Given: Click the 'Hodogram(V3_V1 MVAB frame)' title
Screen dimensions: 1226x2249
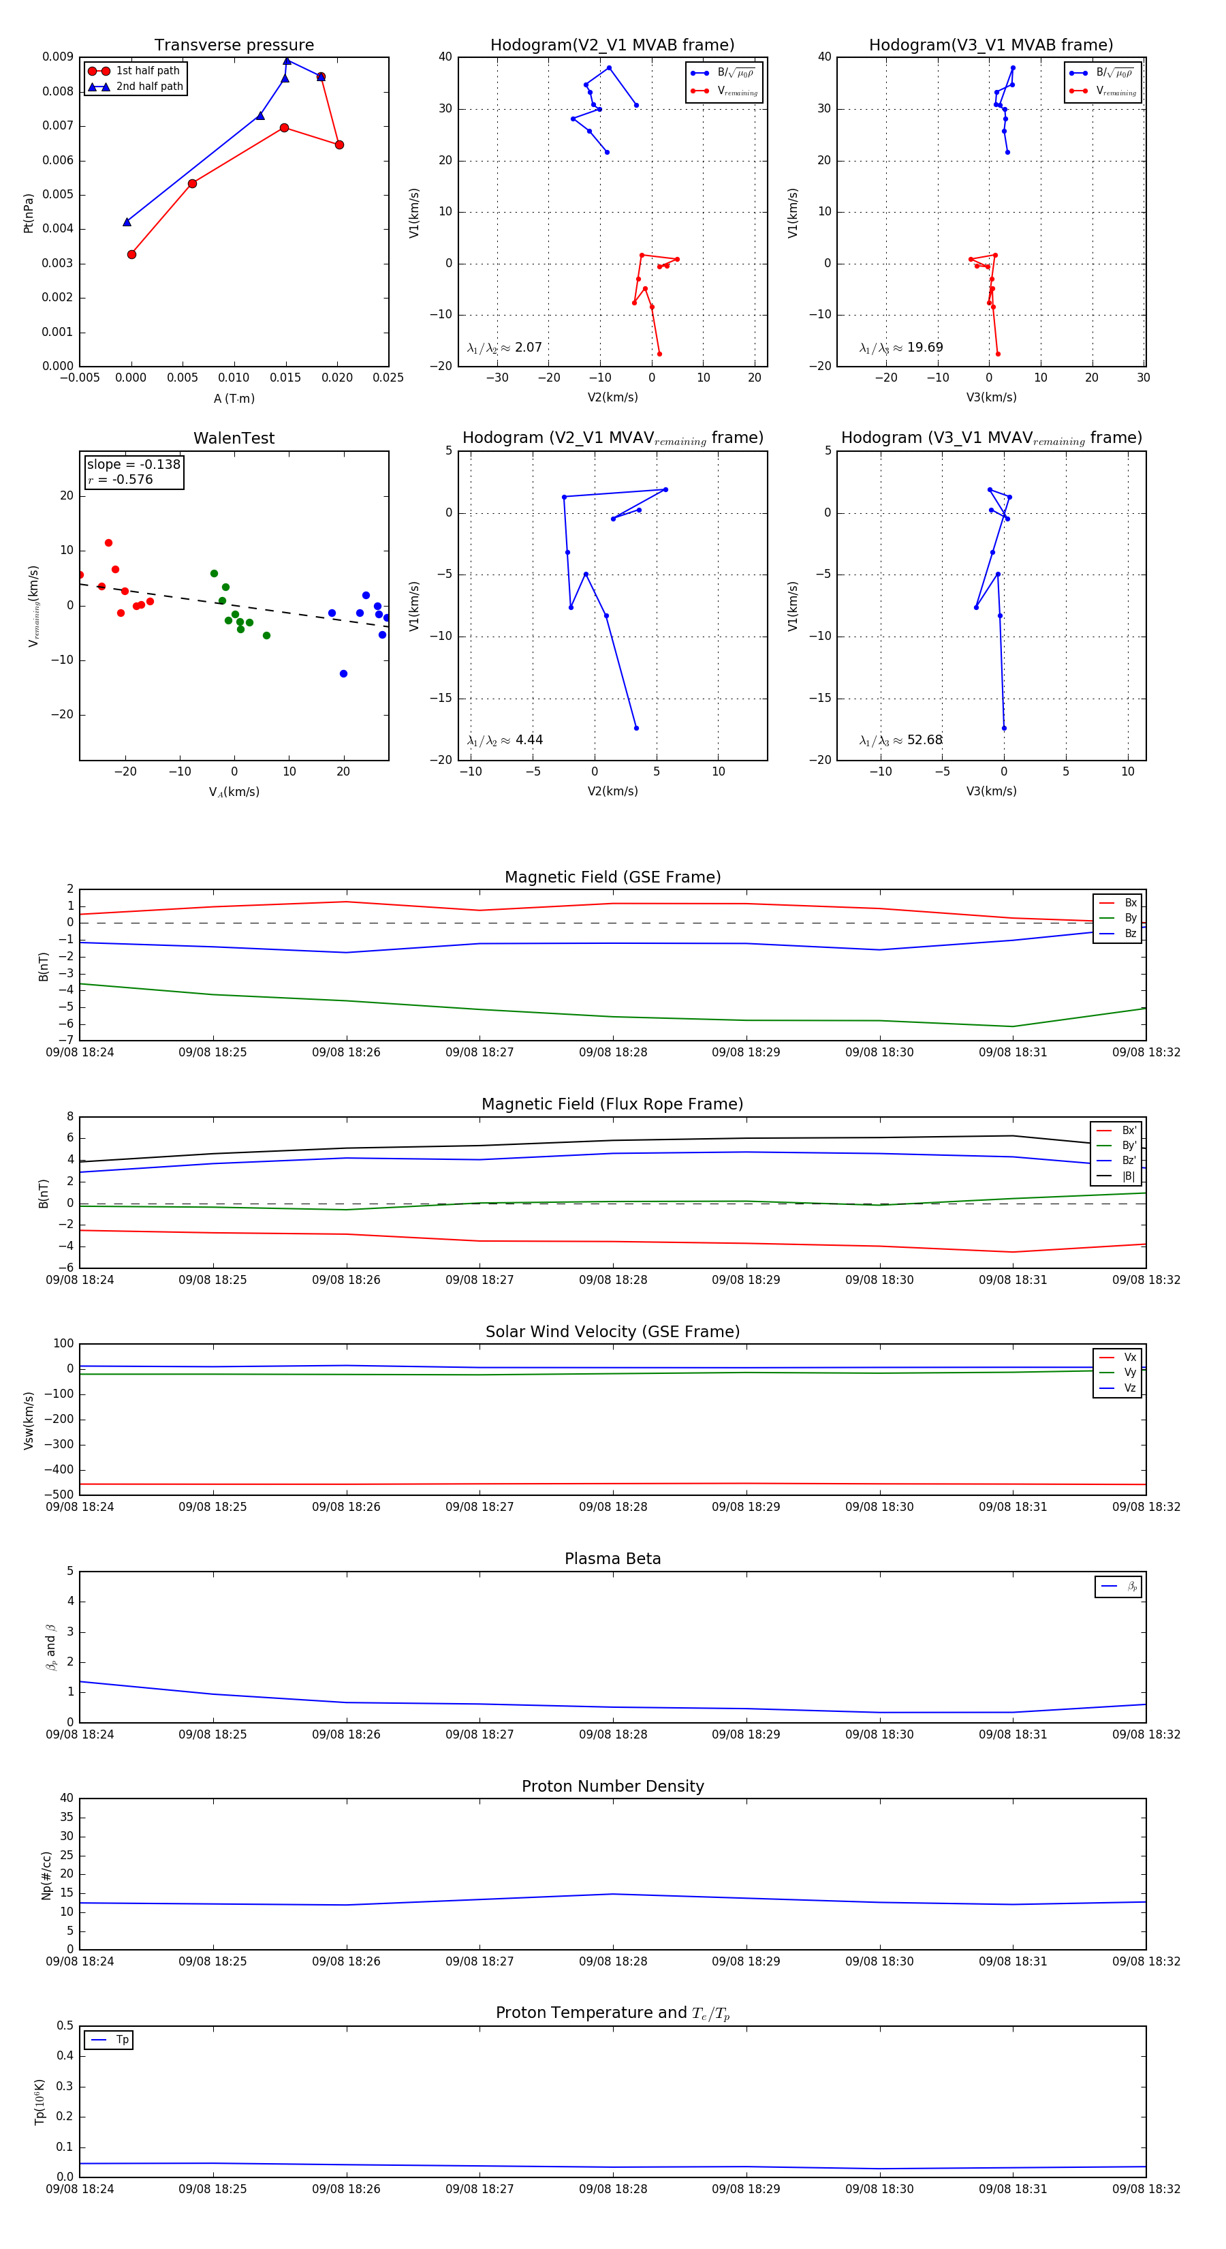Looking at the screenshot, I should point(991,46).
